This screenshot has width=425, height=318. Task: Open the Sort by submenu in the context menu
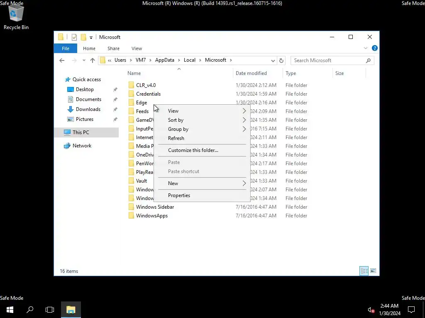point(202,120)
